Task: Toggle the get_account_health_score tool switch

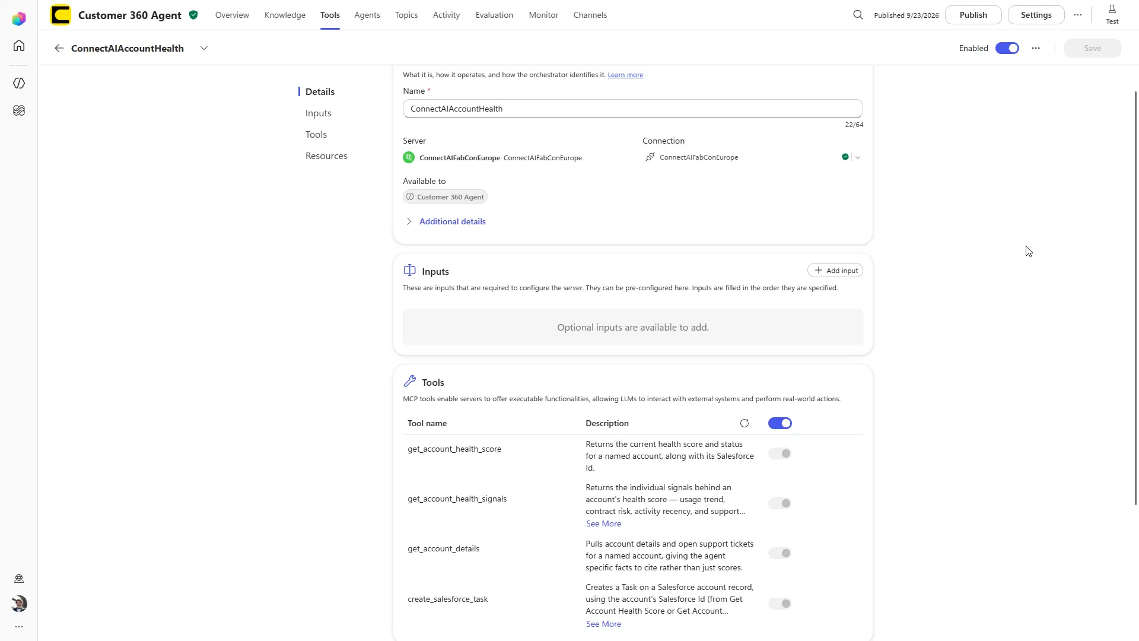Action: pyautogui.click(x=780, y=453)
